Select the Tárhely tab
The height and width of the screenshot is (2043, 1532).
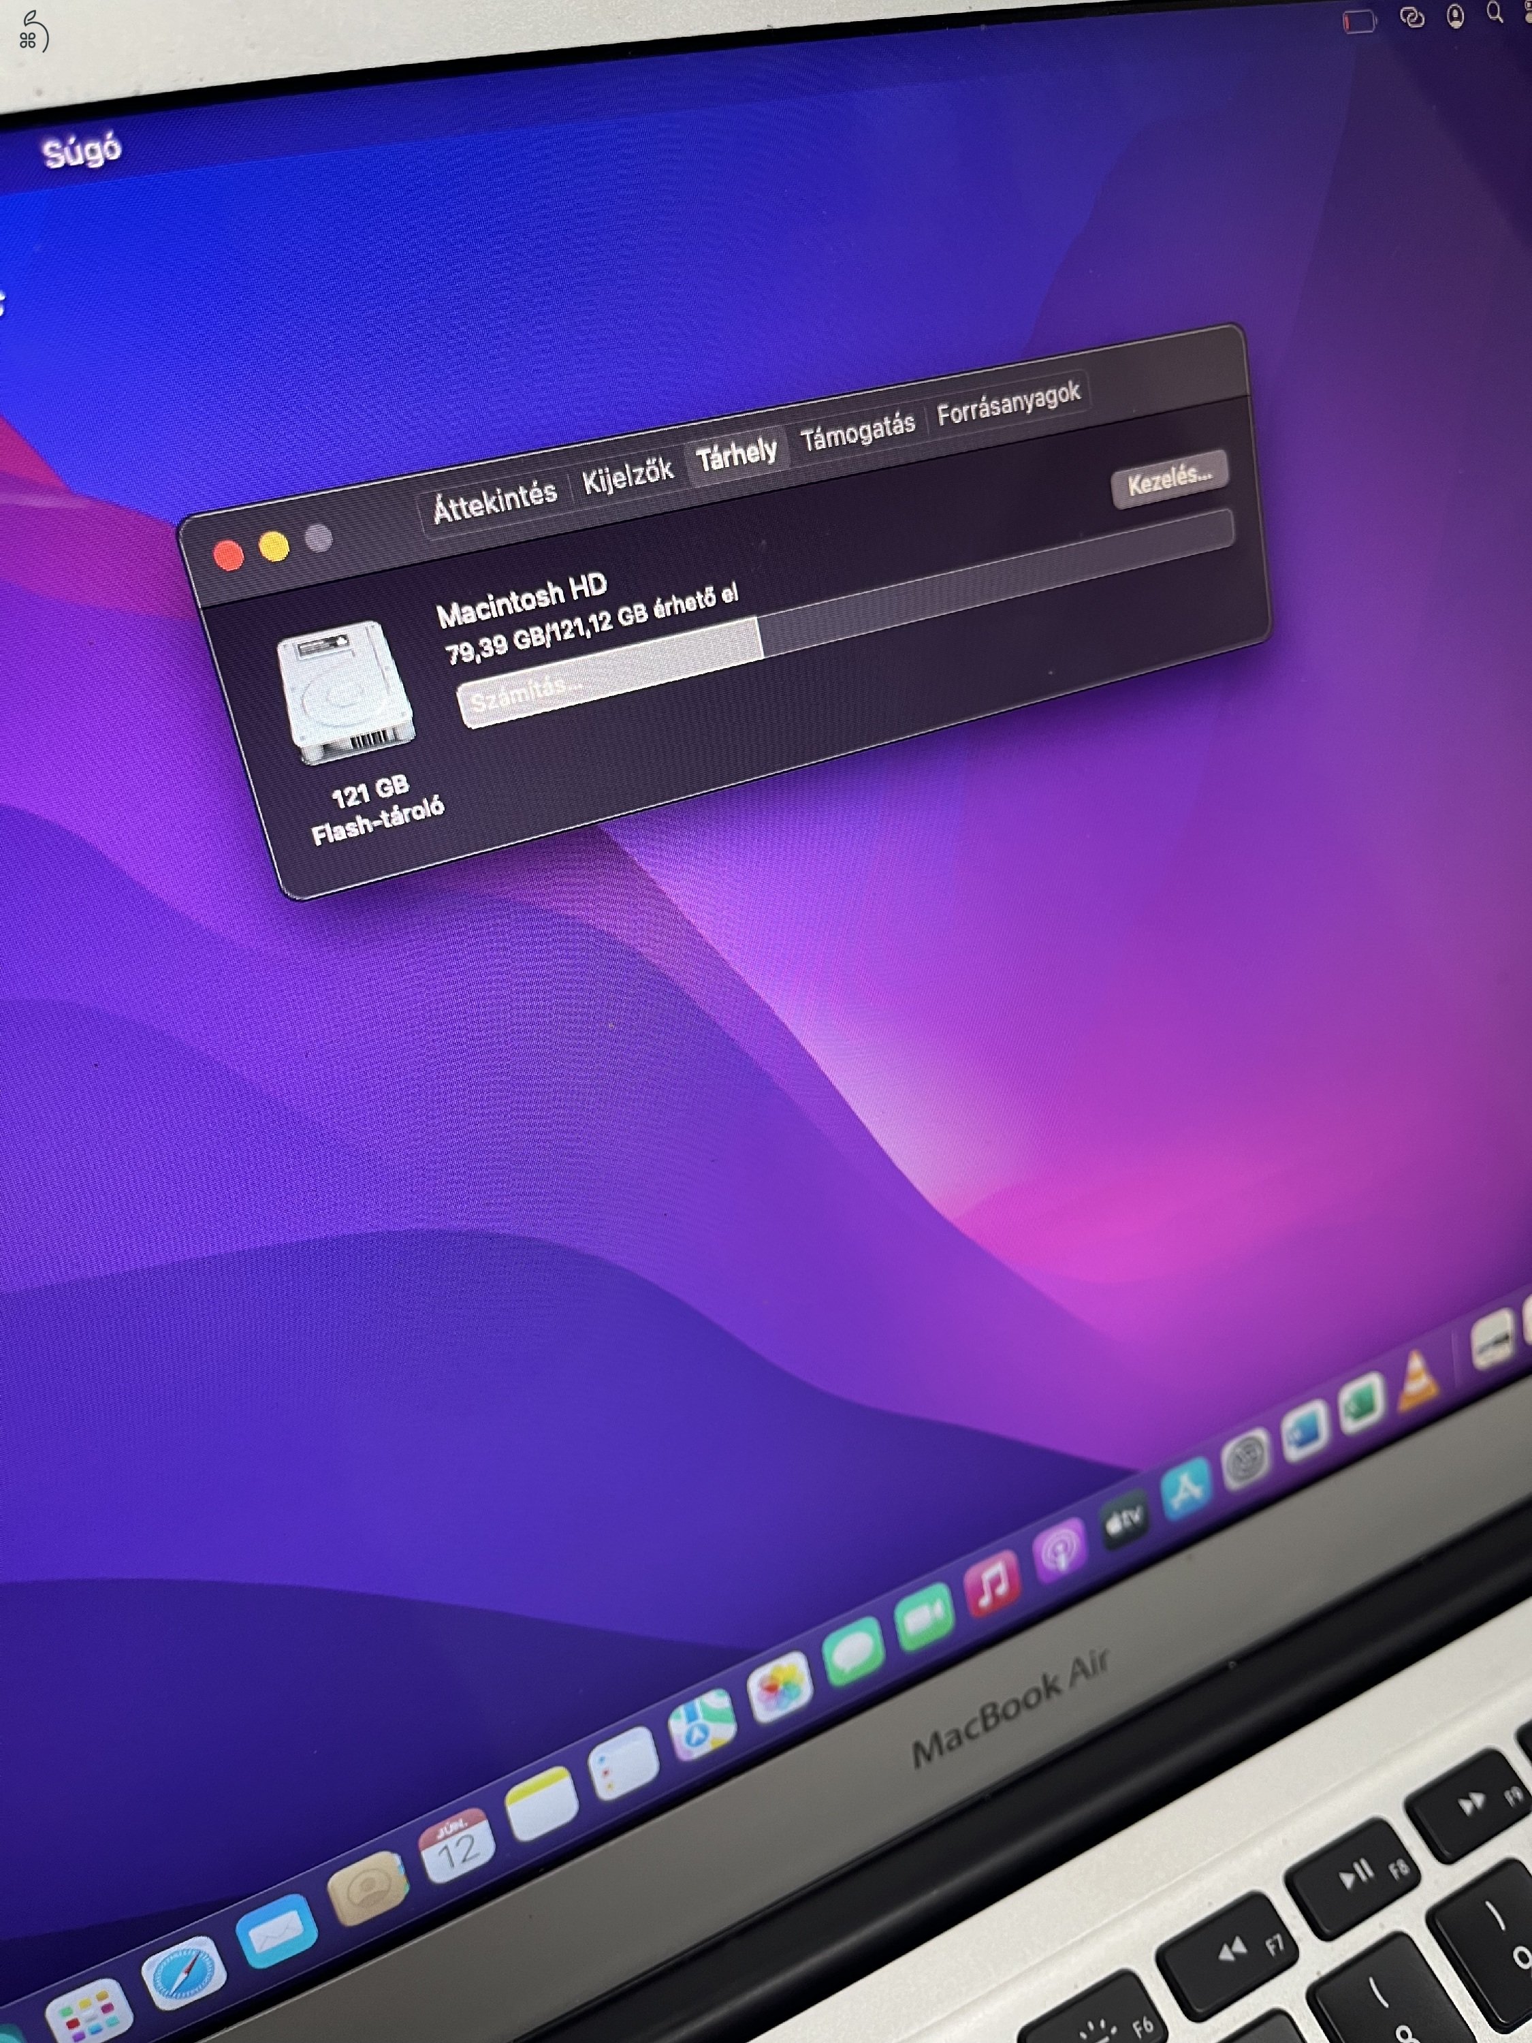(x=737, y=454)
